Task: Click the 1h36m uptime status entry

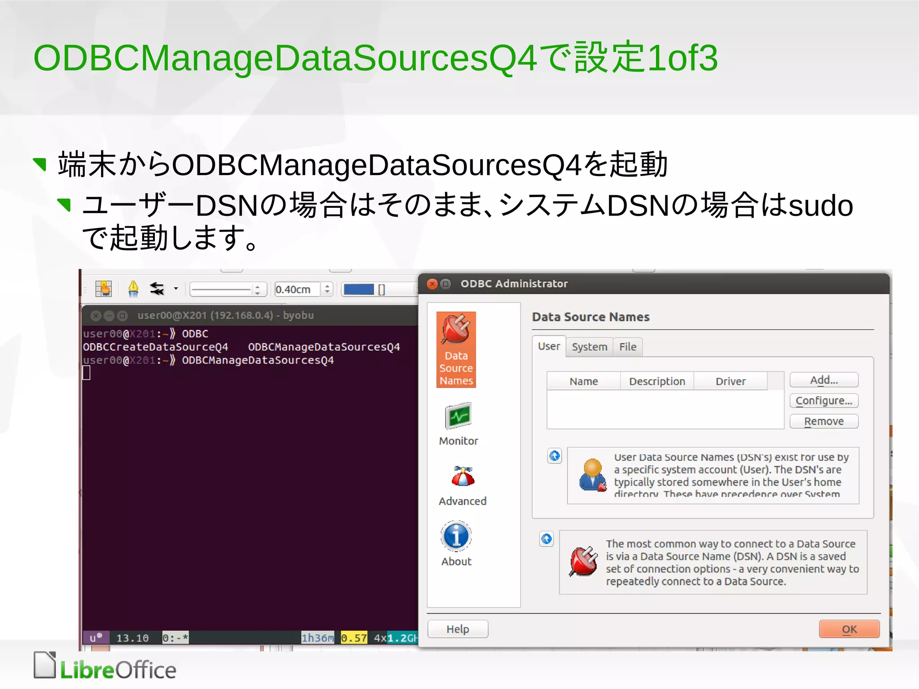Action: (318, 638)
